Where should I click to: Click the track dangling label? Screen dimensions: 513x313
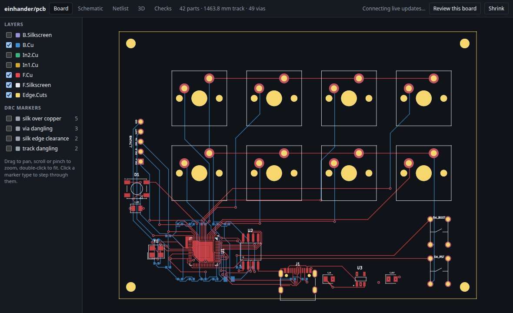point(40,149)
